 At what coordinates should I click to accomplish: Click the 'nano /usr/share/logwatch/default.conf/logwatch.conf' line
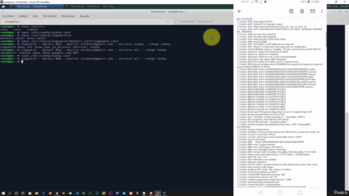coord(59,41)
